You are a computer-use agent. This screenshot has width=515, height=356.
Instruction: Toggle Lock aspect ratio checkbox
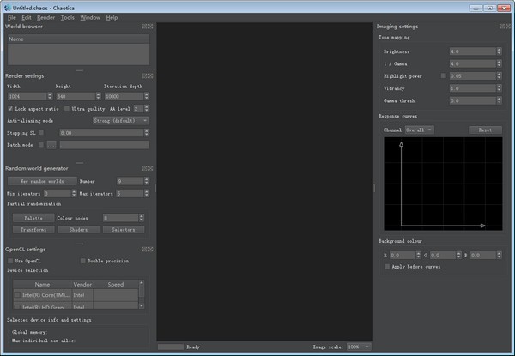(x=10, y=109)
